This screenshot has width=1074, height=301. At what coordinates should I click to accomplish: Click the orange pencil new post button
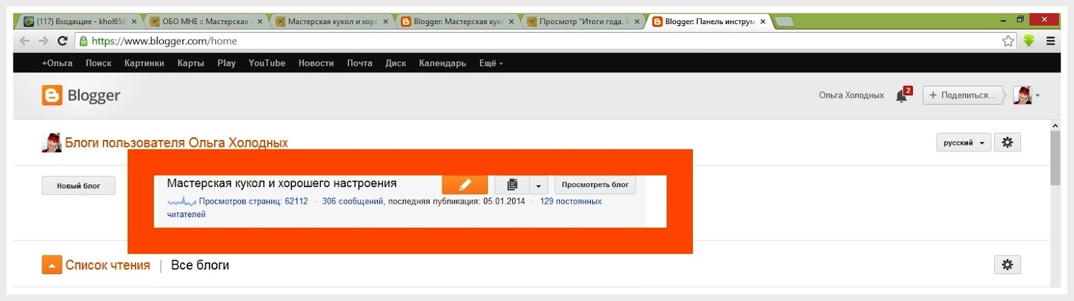(x=465, y=184)
